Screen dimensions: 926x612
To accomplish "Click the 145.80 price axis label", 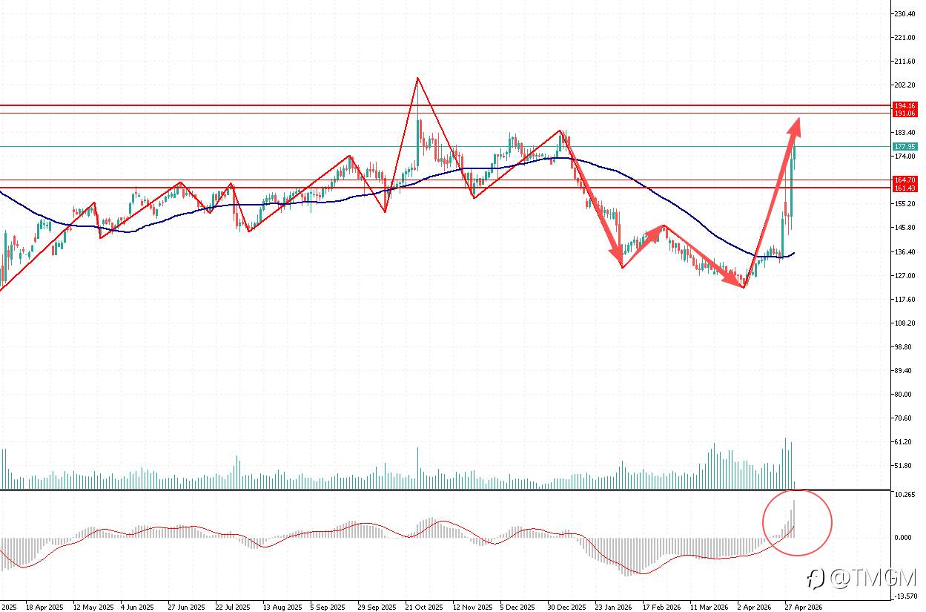I will coord(905,228).
